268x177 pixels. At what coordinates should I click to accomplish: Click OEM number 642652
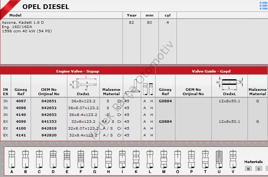click(49, 108)
